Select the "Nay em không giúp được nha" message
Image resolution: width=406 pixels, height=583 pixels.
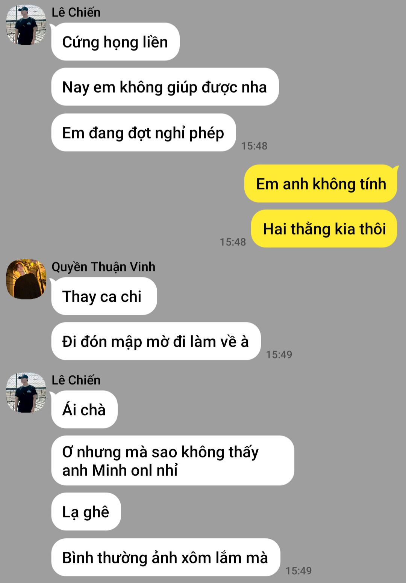coord(165,87)
